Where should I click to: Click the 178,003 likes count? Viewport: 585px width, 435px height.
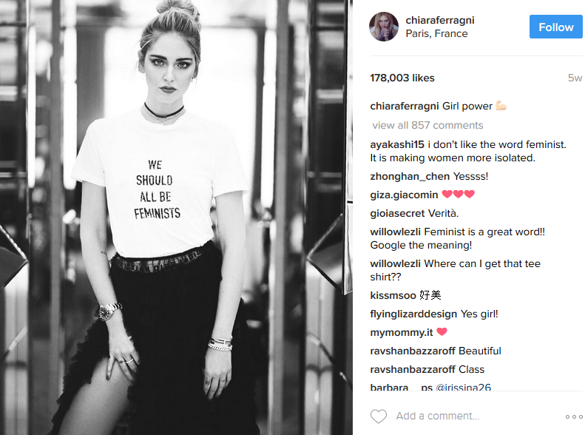click(x=402, y=78)
